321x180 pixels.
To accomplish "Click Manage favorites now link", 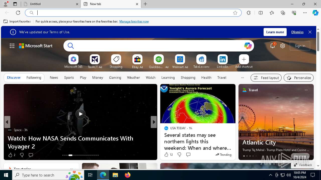I will click(134, 21).
